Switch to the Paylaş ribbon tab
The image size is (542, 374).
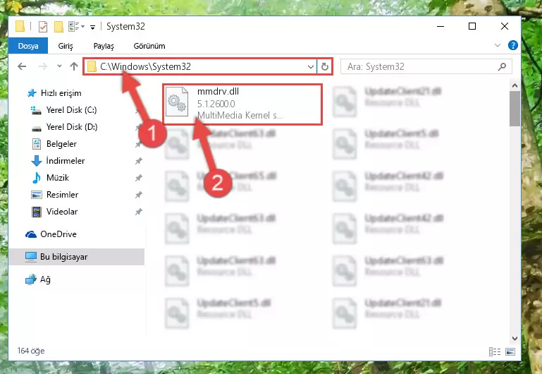click(x=104, y=46)
